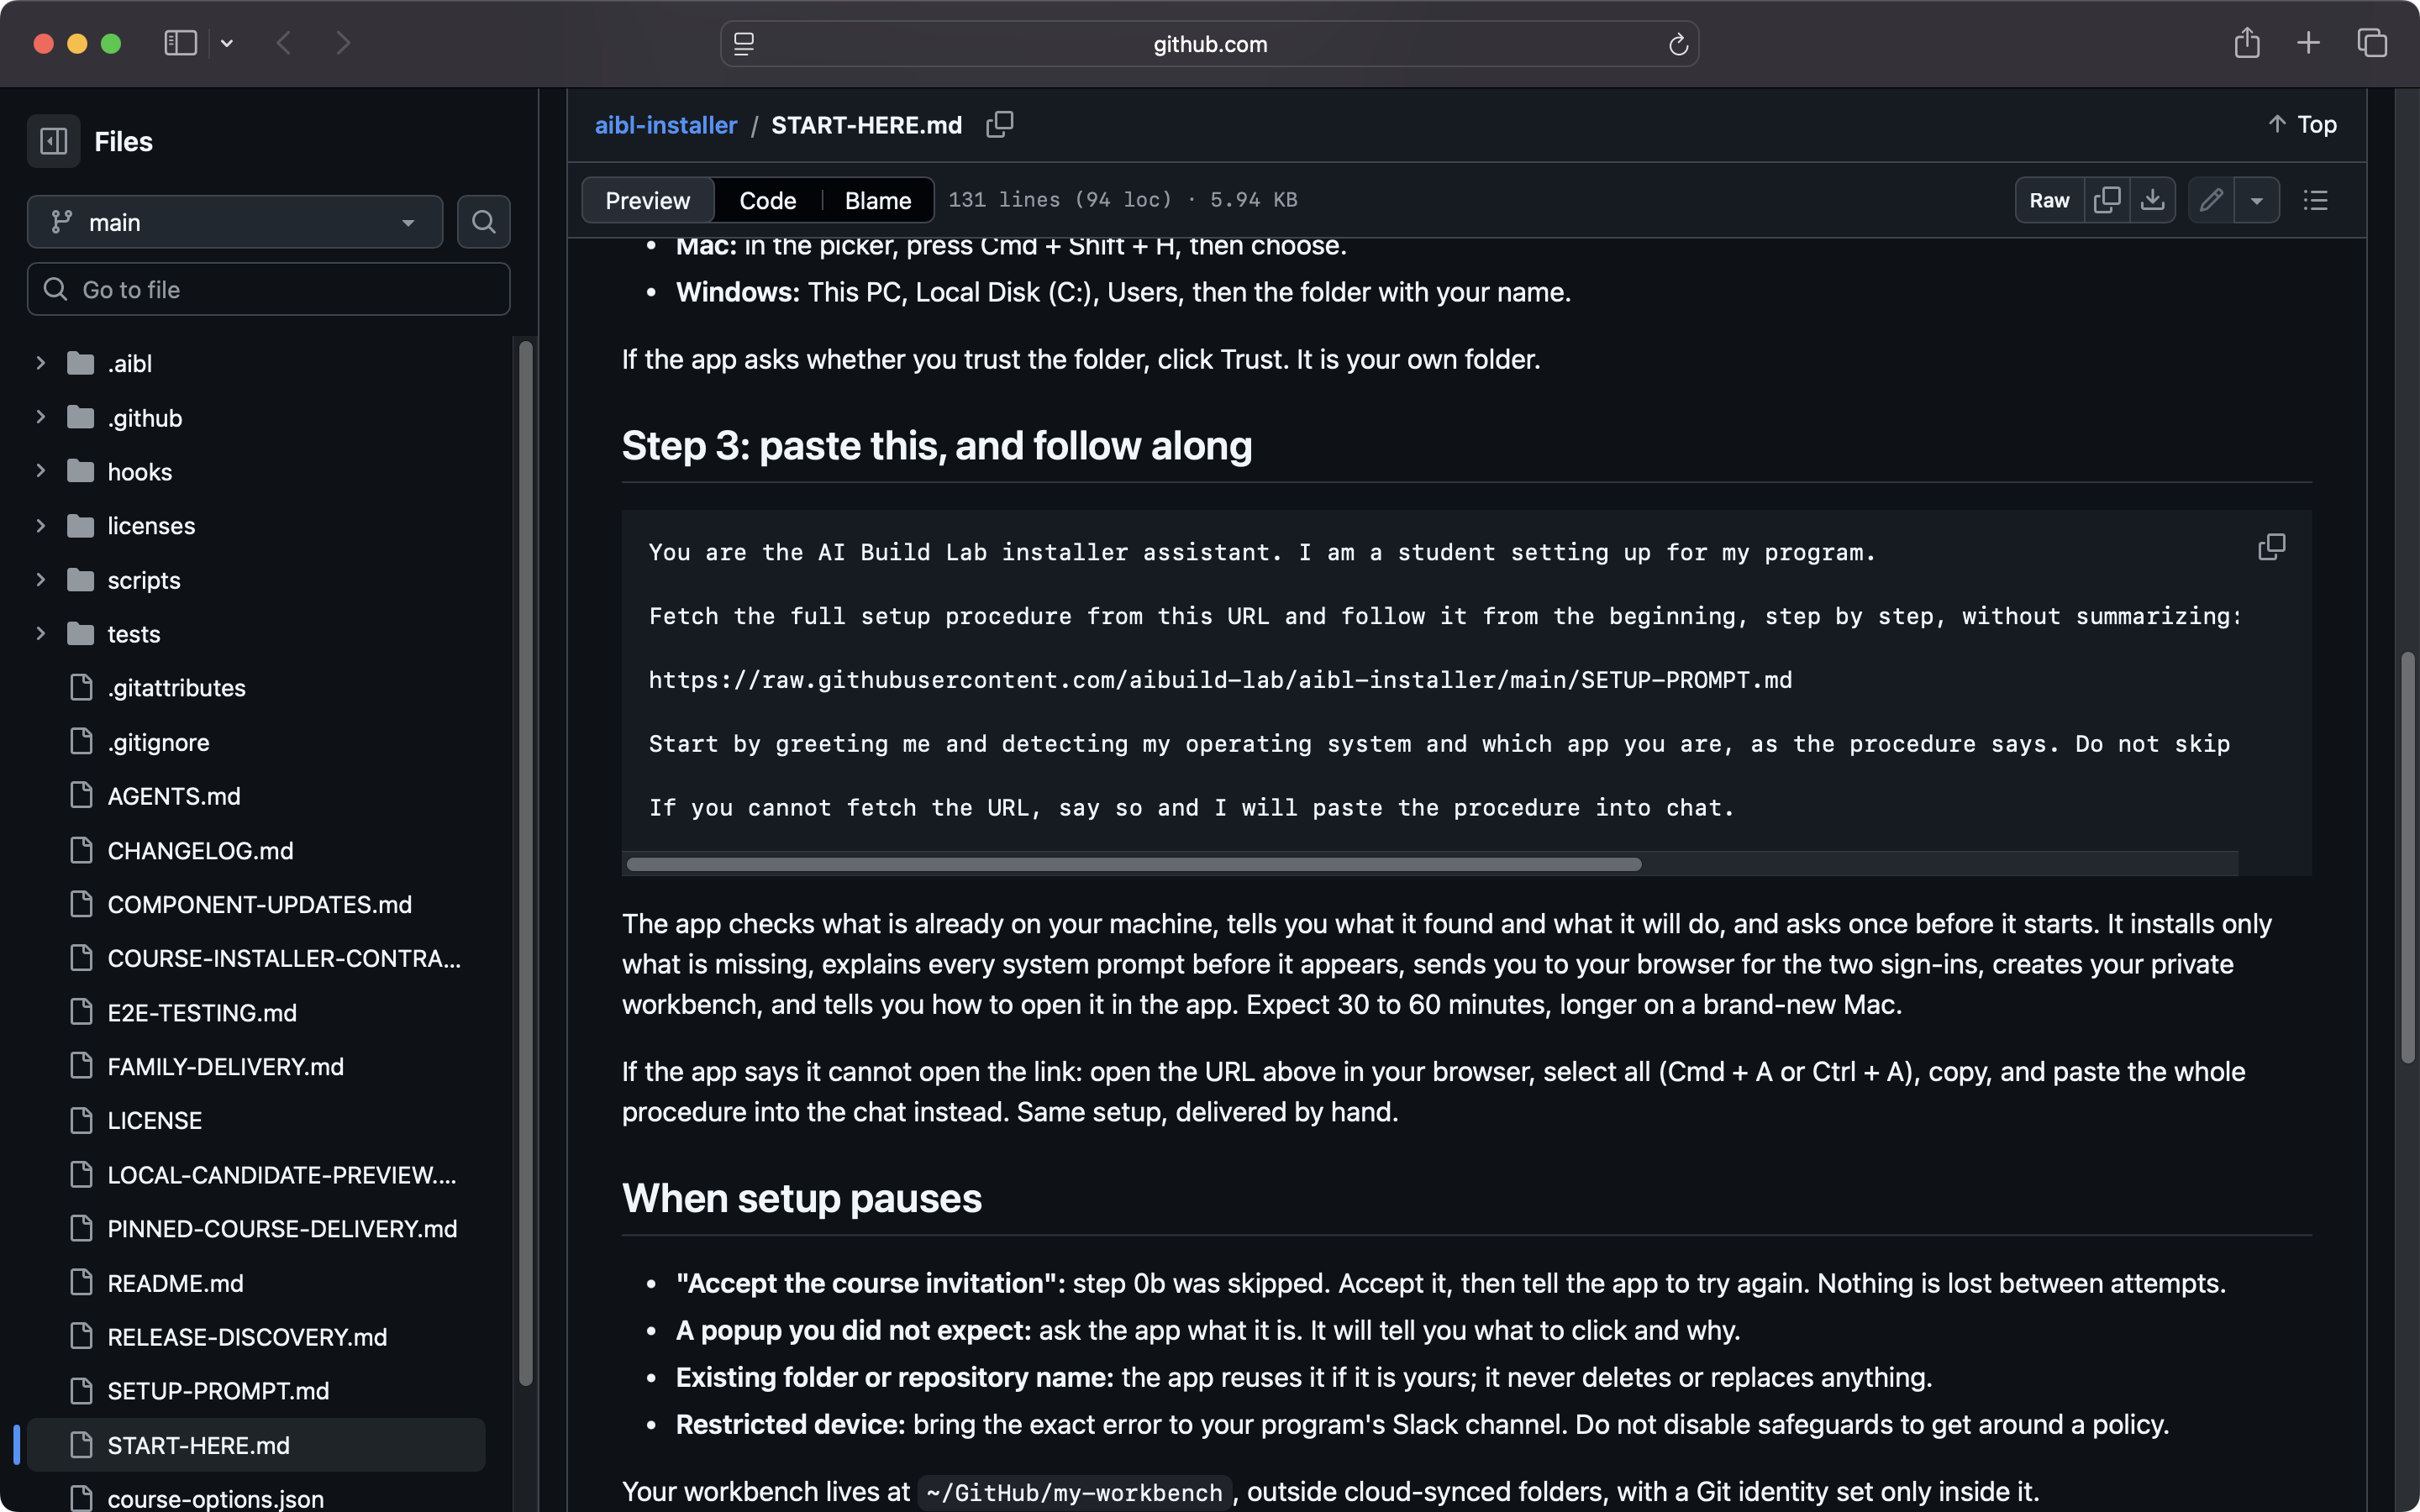This screenshot has width=2420, height=1512.
Task: Open the aibl-installer repository link
Action: [x=666, y=125]
